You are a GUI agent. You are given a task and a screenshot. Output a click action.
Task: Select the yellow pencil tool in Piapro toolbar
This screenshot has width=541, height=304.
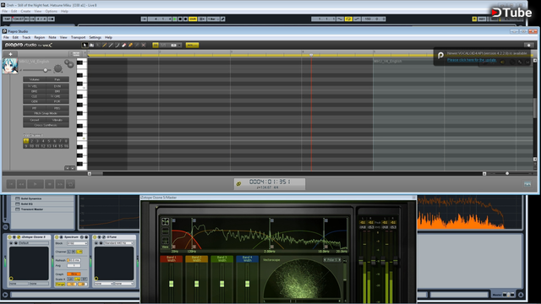[x=104, y=45]
